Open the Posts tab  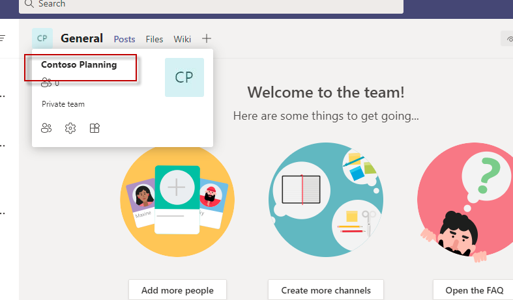point(125,39)
